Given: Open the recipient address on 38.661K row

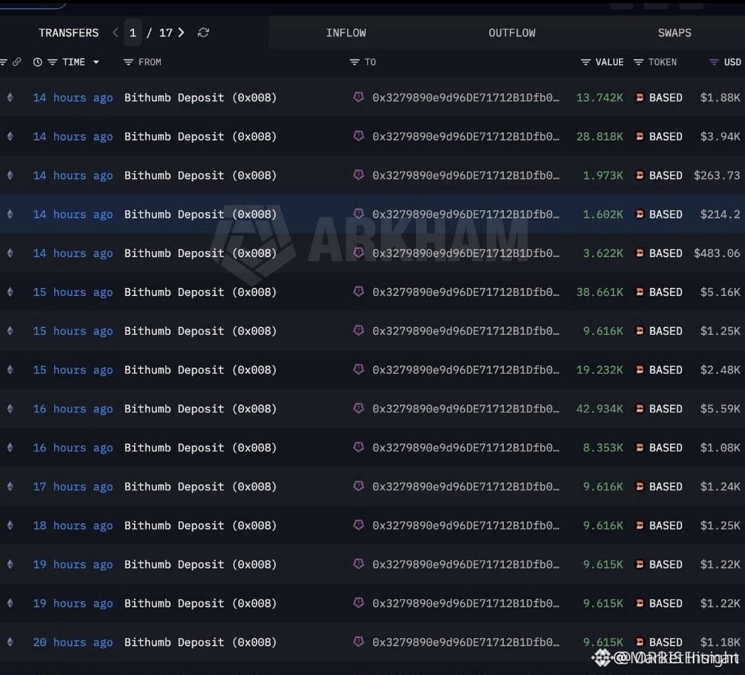Looking at the screenshot, I should (x=466, y=292).
